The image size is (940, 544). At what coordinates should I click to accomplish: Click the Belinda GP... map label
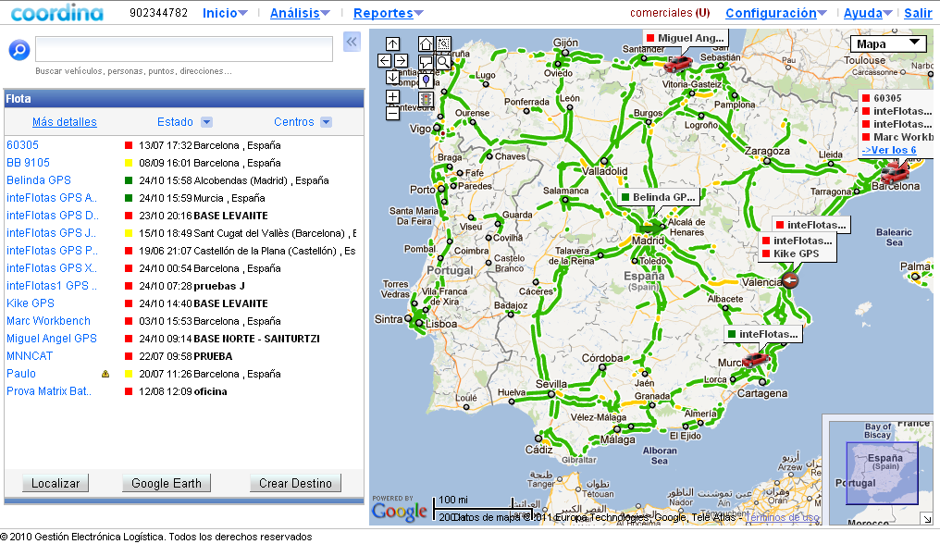(658, 197)
